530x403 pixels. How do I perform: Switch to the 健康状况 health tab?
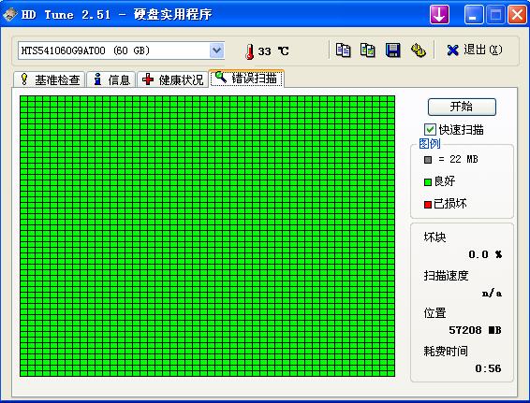[172, 79]
